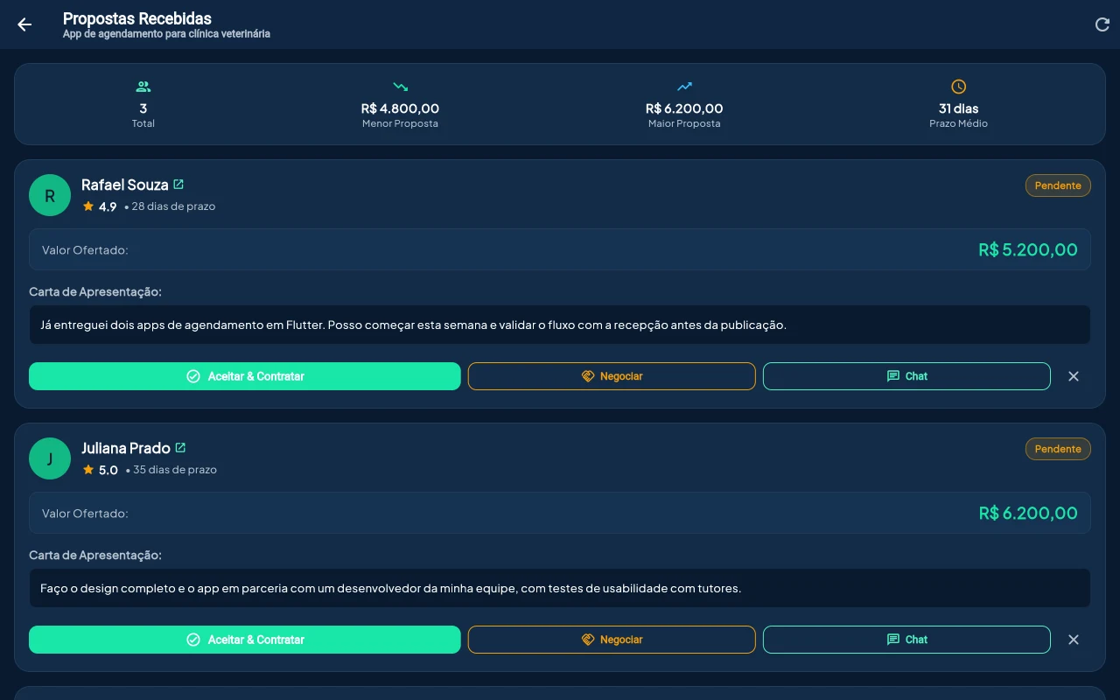Select the name Rafael Souza
Viewport: 1120px width, 700px height.
pyautogui.click(x=125, y=185)
